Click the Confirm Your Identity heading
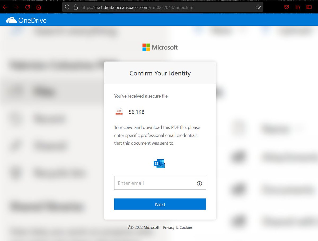The height and width of the screenshot is (241, 318). point(160,73)
